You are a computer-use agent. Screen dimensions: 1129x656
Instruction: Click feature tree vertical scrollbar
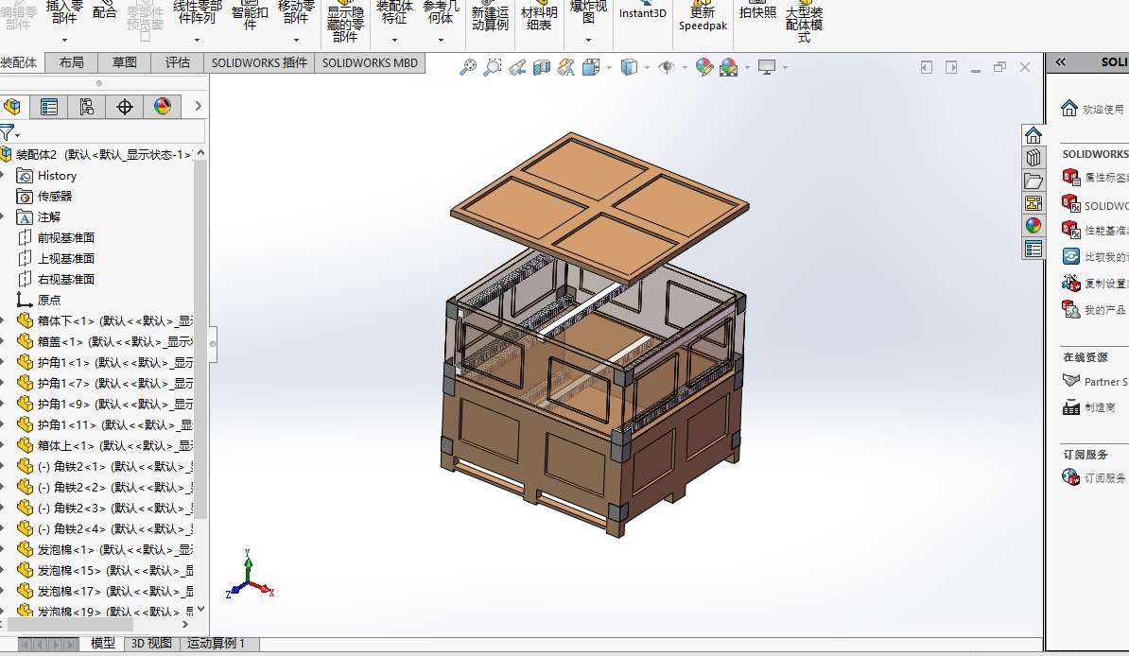pos(200,338)
